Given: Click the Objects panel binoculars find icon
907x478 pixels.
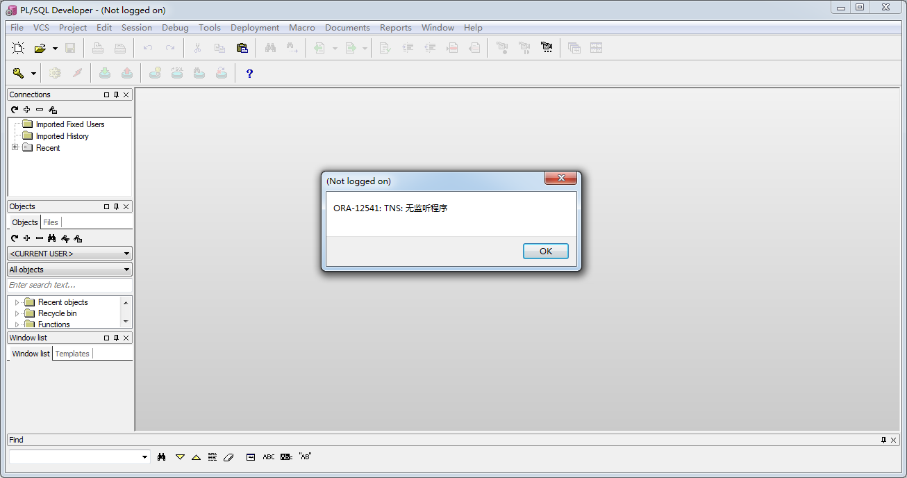Looking at the screenshot, I should (x=52, y=238).
